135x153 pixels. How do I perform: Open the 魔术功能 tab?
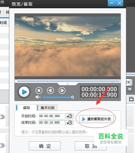(x=47, y=108)
